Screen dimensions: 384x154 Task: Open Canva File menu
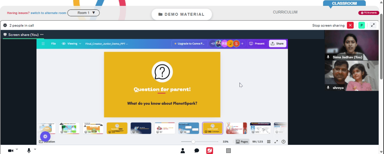[53, 43]
